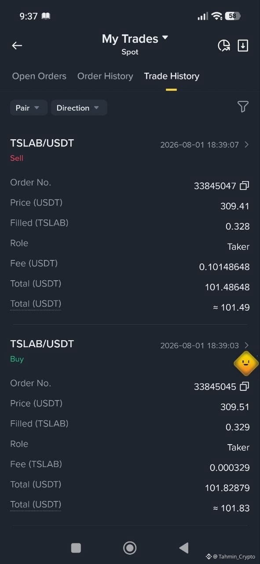Viewport: 260px width, 564px height.
Task: Switch to the Order History tab
Action: [x=105, y=76]
